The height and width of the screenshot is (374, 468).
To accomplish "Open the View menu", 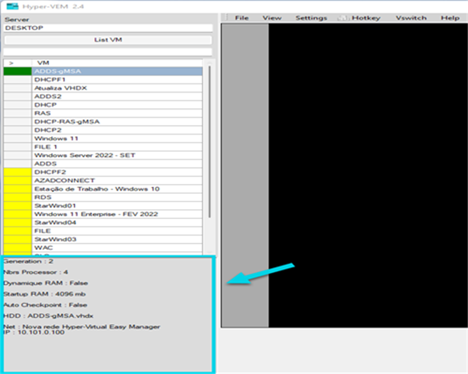I will pyautogui.click(x=272, y=18).
